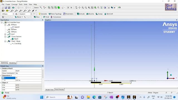This screenshot has width=178, height=100.
Task: Open the Create menu
Action: click(x=8, y=4)
